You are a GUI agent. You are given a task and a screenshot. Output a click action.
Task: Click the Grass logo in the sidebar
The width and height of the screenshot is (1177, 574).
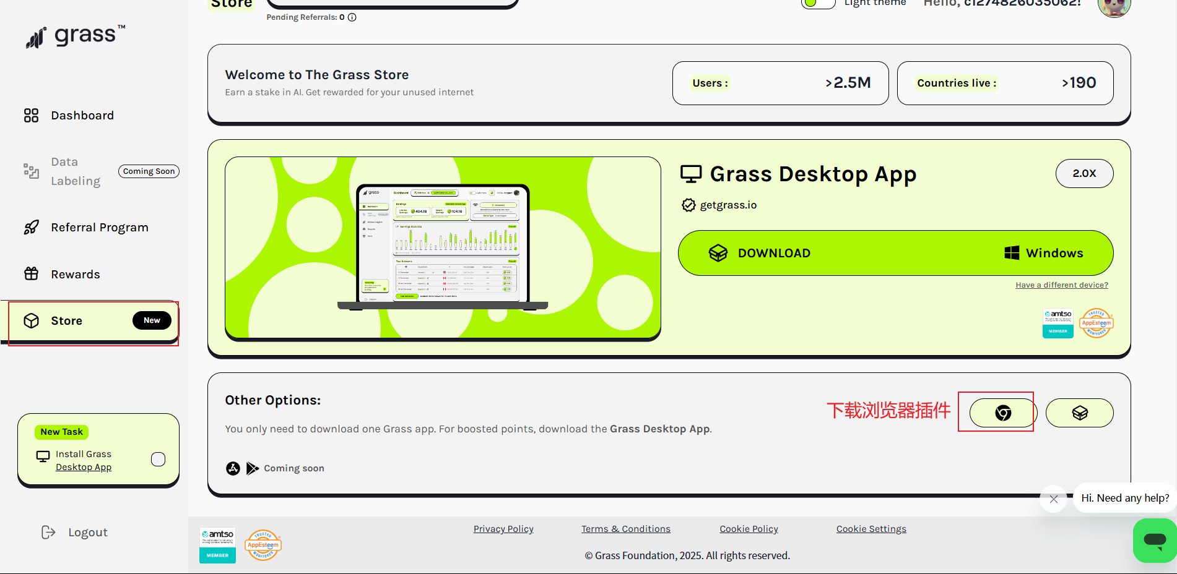(75, 36)
